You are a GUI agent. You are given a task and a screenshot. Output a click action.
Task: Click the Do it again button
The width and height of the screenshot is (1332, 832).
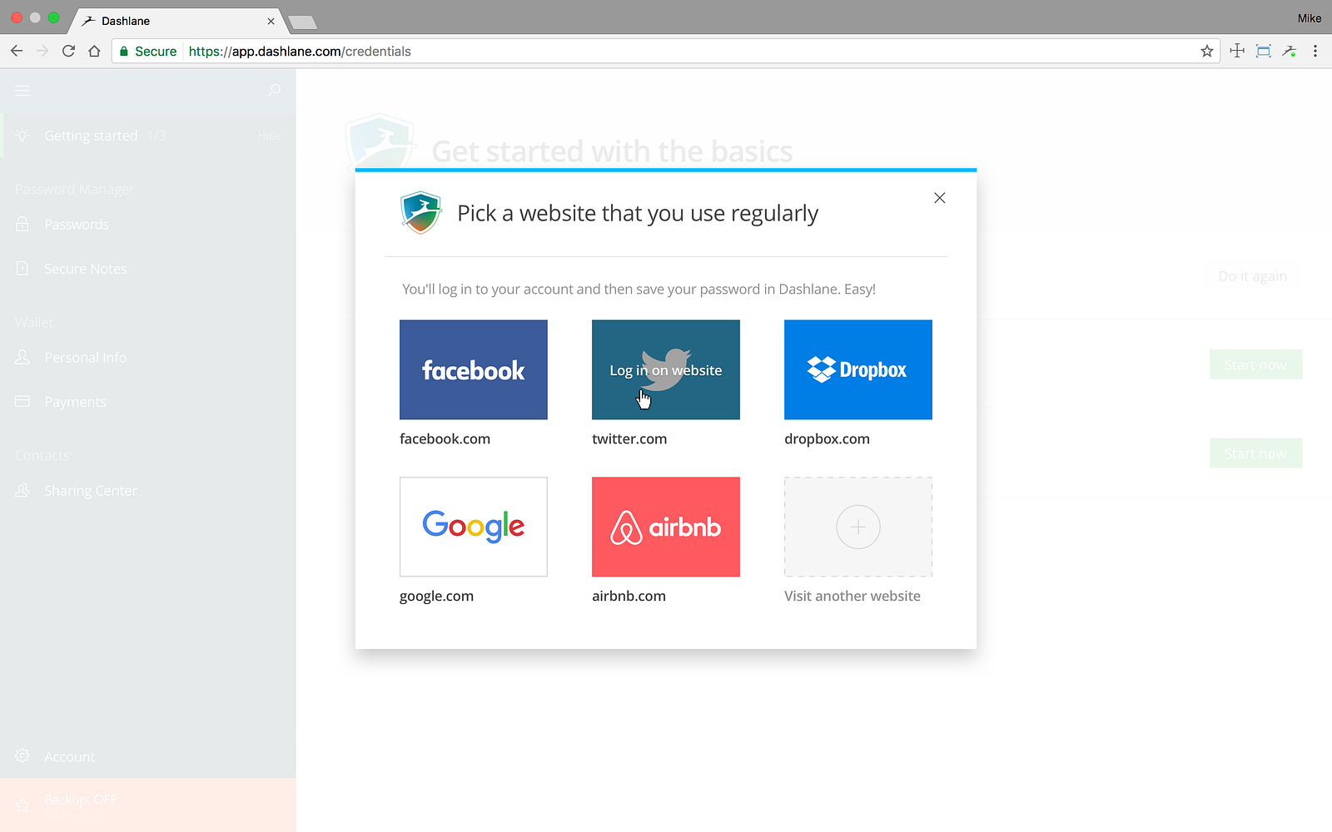(x=1253, y=276)
